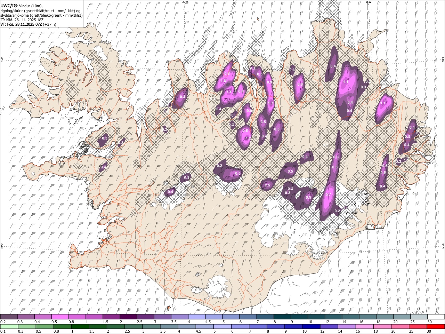Click the 1.0 snowfall value on the map
Image resolution: width=445 pixels, height=334 pixels.
pyautogui.click(x=223, y=81)
